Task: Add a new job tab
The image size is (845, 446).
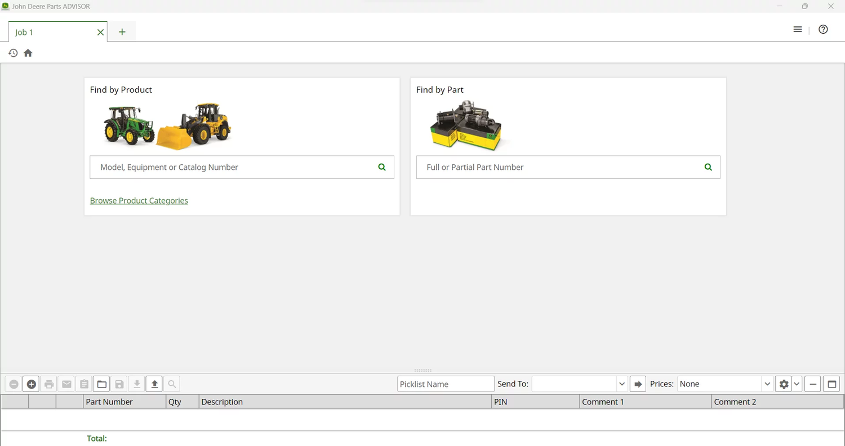Action: tap(122, 32)
